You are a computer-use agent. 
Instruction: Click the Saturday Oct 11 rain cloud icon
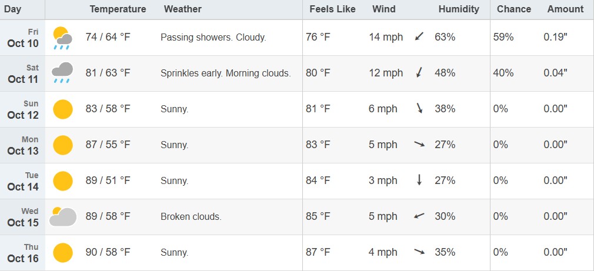(62, 73)
